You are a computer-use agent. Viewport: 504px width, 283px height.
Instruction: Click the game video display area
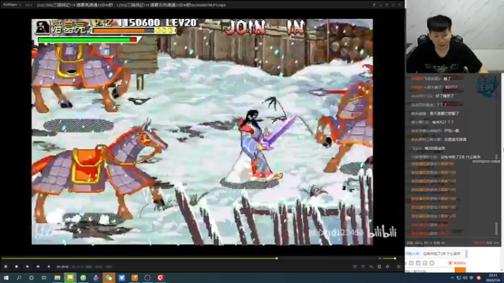202,131
